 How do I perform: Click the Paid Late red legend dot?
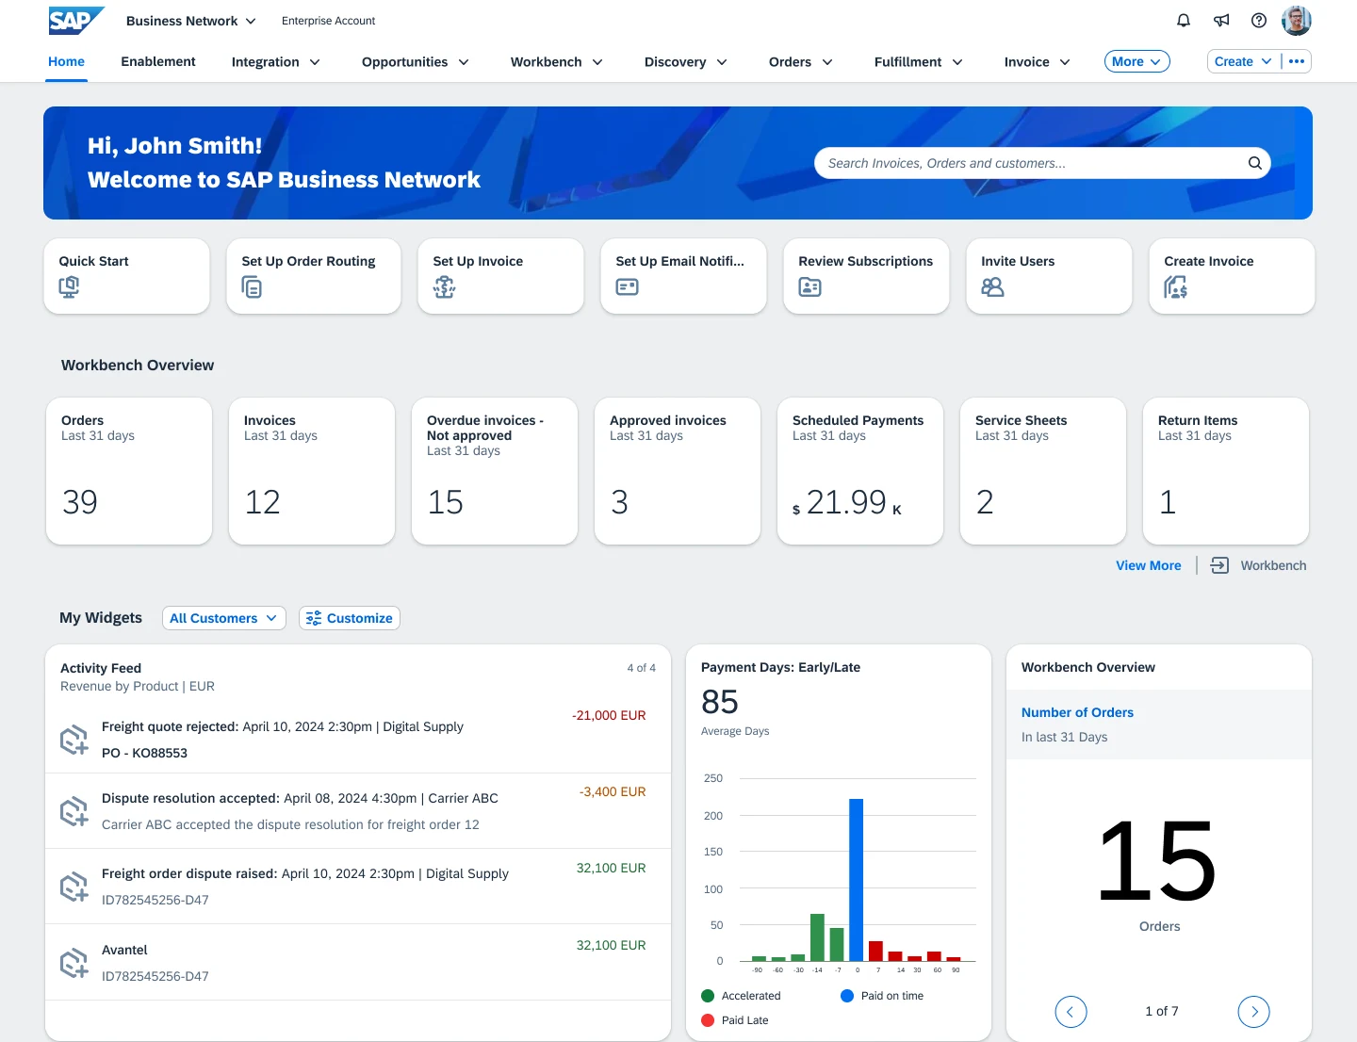pyautogui.click(x=708, y=1020)
